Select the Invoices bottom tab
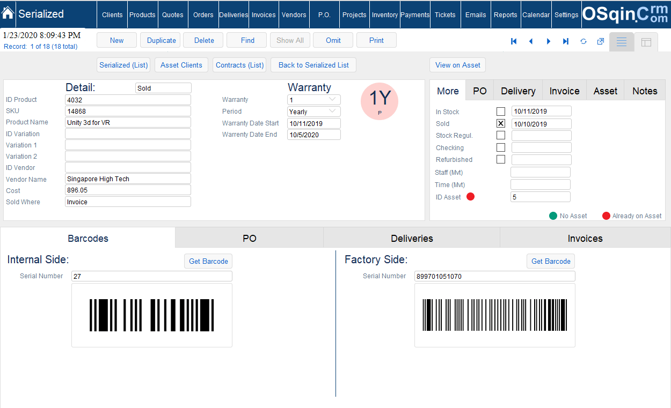The height and width of the screenshot is (408, 671). (585, 238)
